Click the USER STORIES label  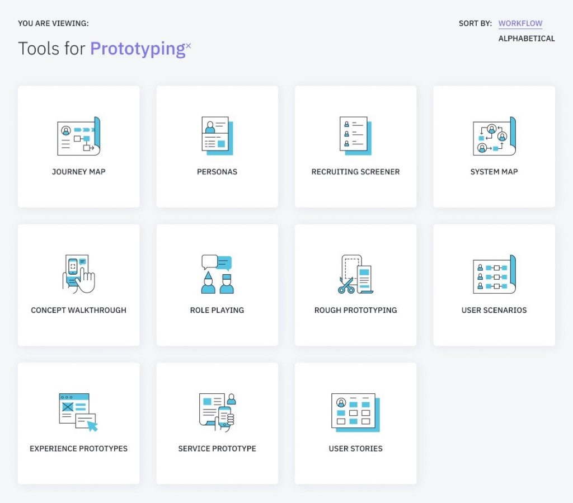tap(355, 449)
